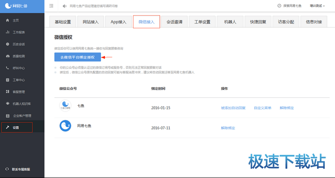Switch to the 基础设置 tab

pos(63,22)
